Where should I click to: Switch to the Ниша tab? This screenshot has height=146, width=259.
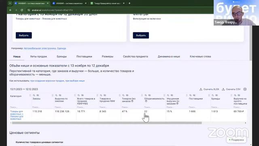tap(17, 56)
